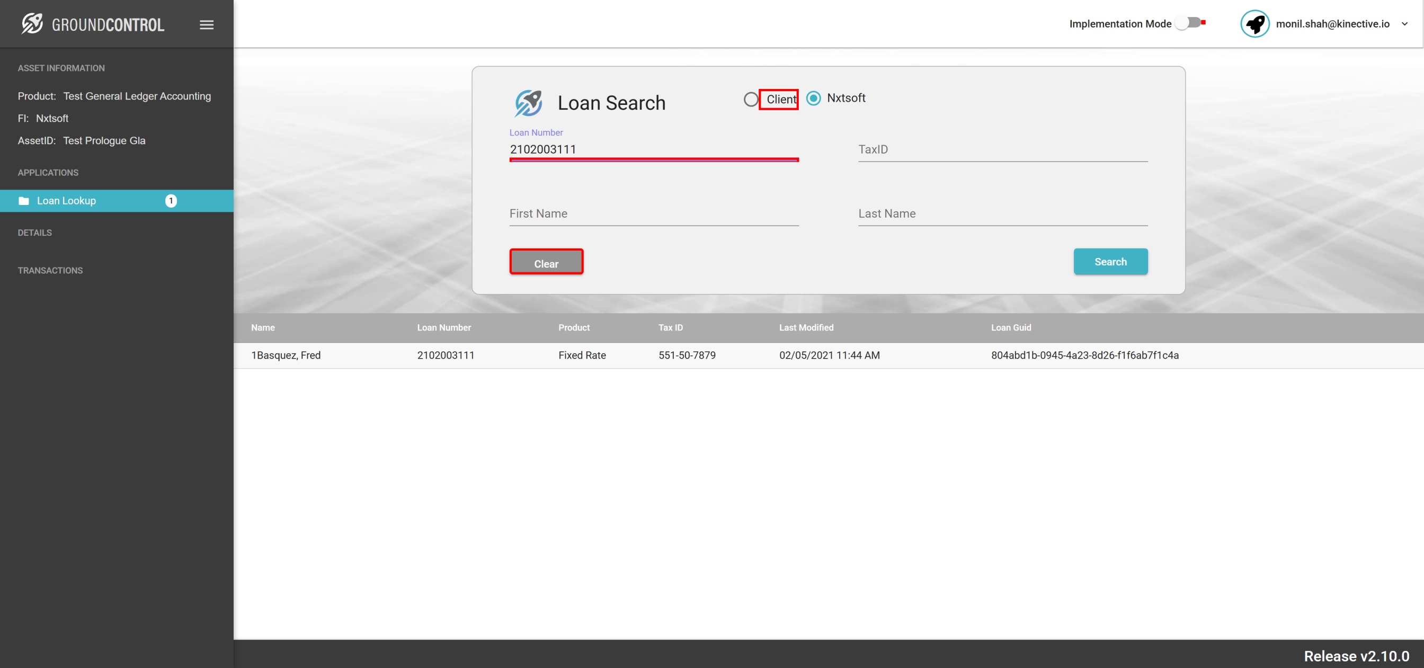Open monil.shah@kinective.io account menu
1424x668 pixels.
1332,24
